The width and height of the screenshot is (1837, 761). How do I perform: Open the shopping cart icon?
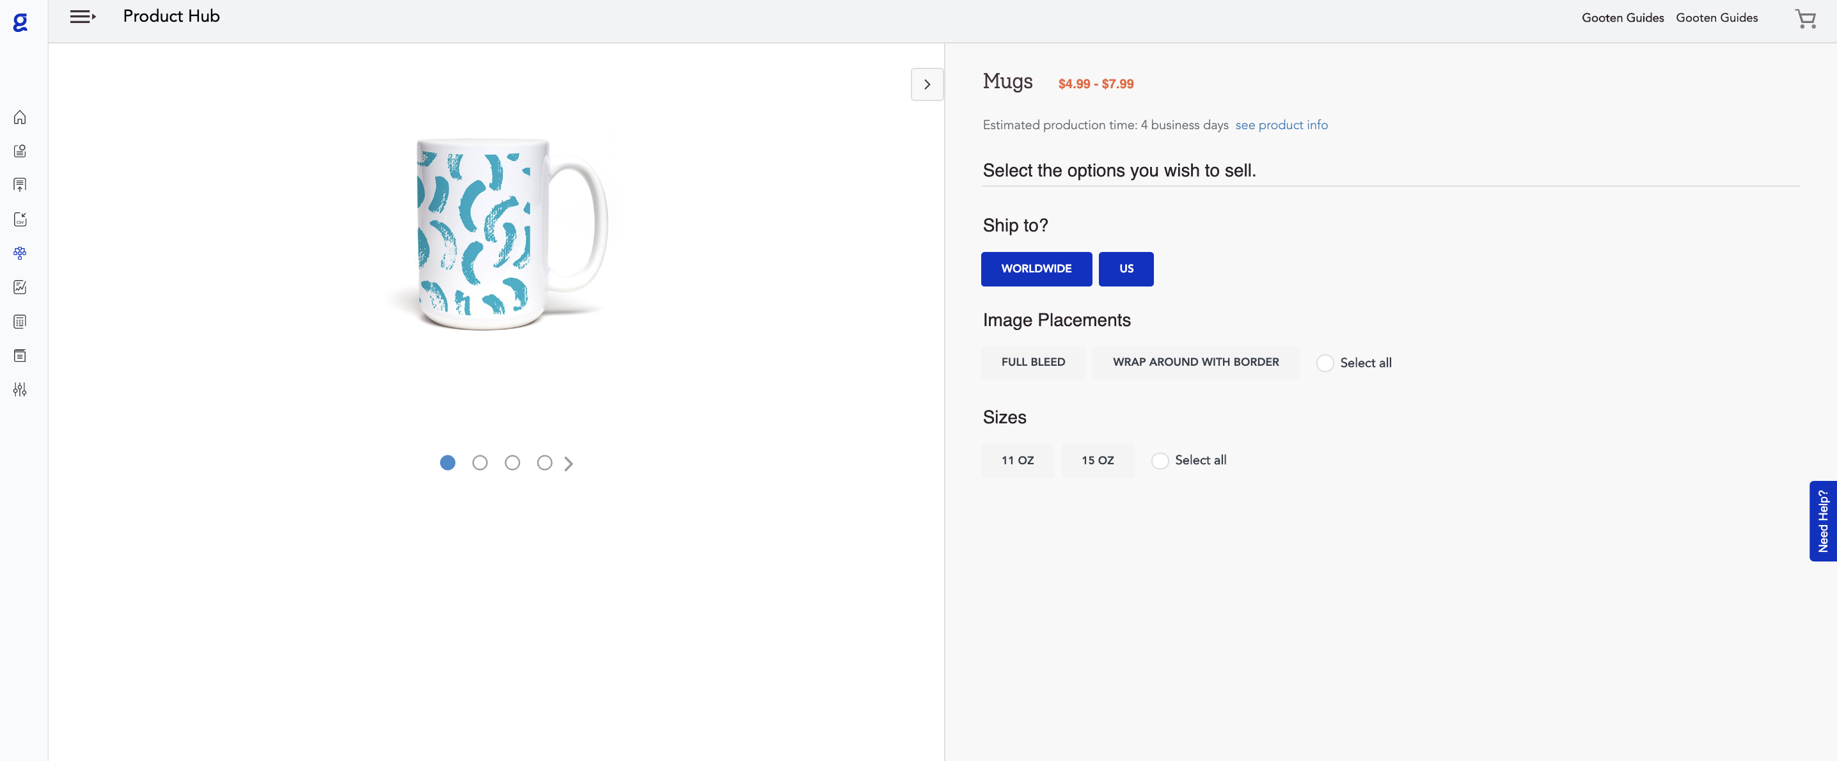pos(1805,19)
